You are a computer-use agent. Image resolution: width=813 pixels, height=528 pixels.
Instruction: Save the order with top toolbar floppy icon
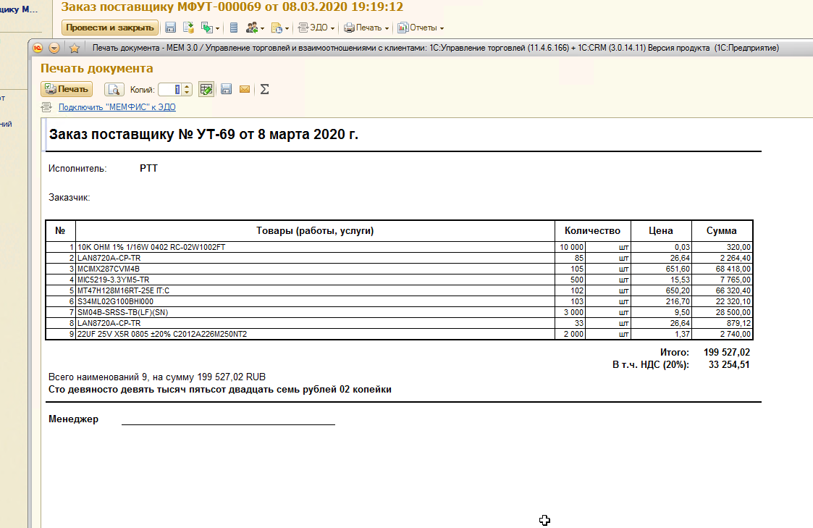pos(171,28)
